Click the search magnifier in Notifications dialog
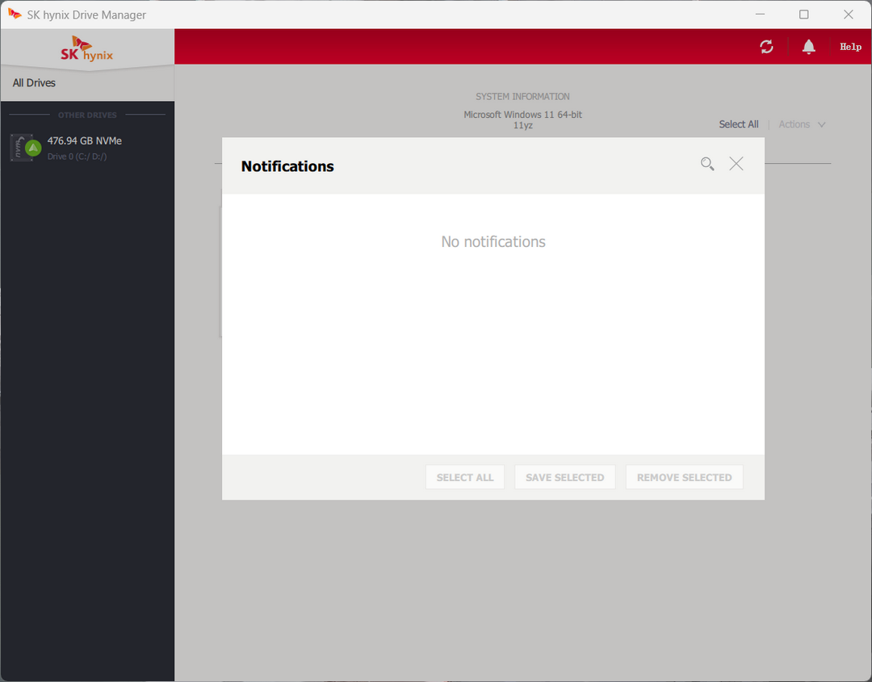 (707, 164)
